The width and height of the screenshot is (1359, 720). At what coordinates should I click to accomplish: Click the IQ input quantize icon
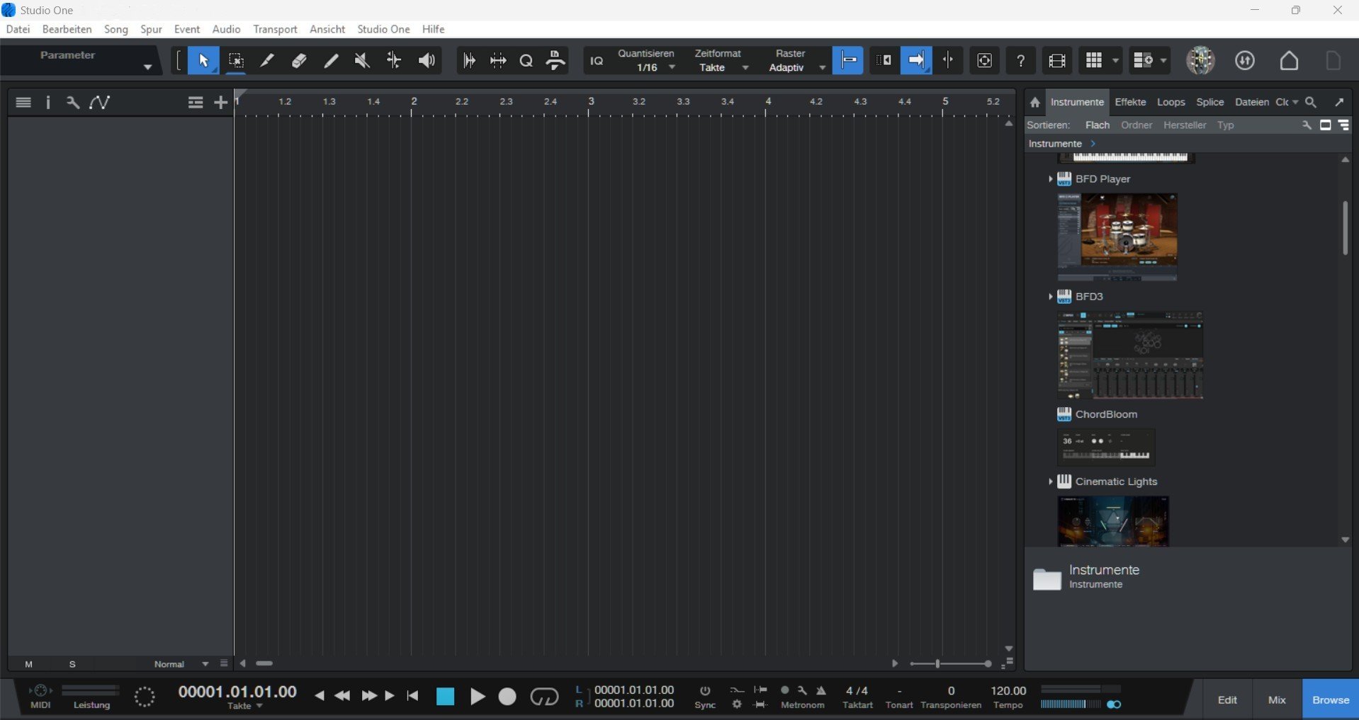pyautogui.click(x=597, y=61)
